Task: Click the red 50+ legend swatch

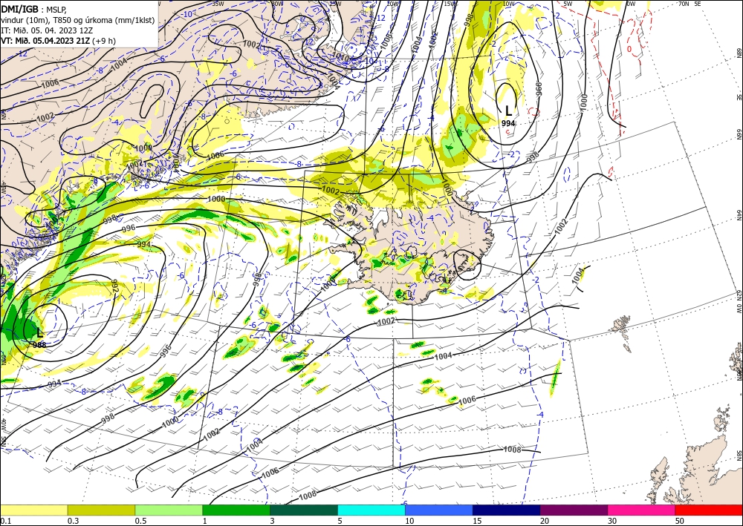Action: point(709,510)
